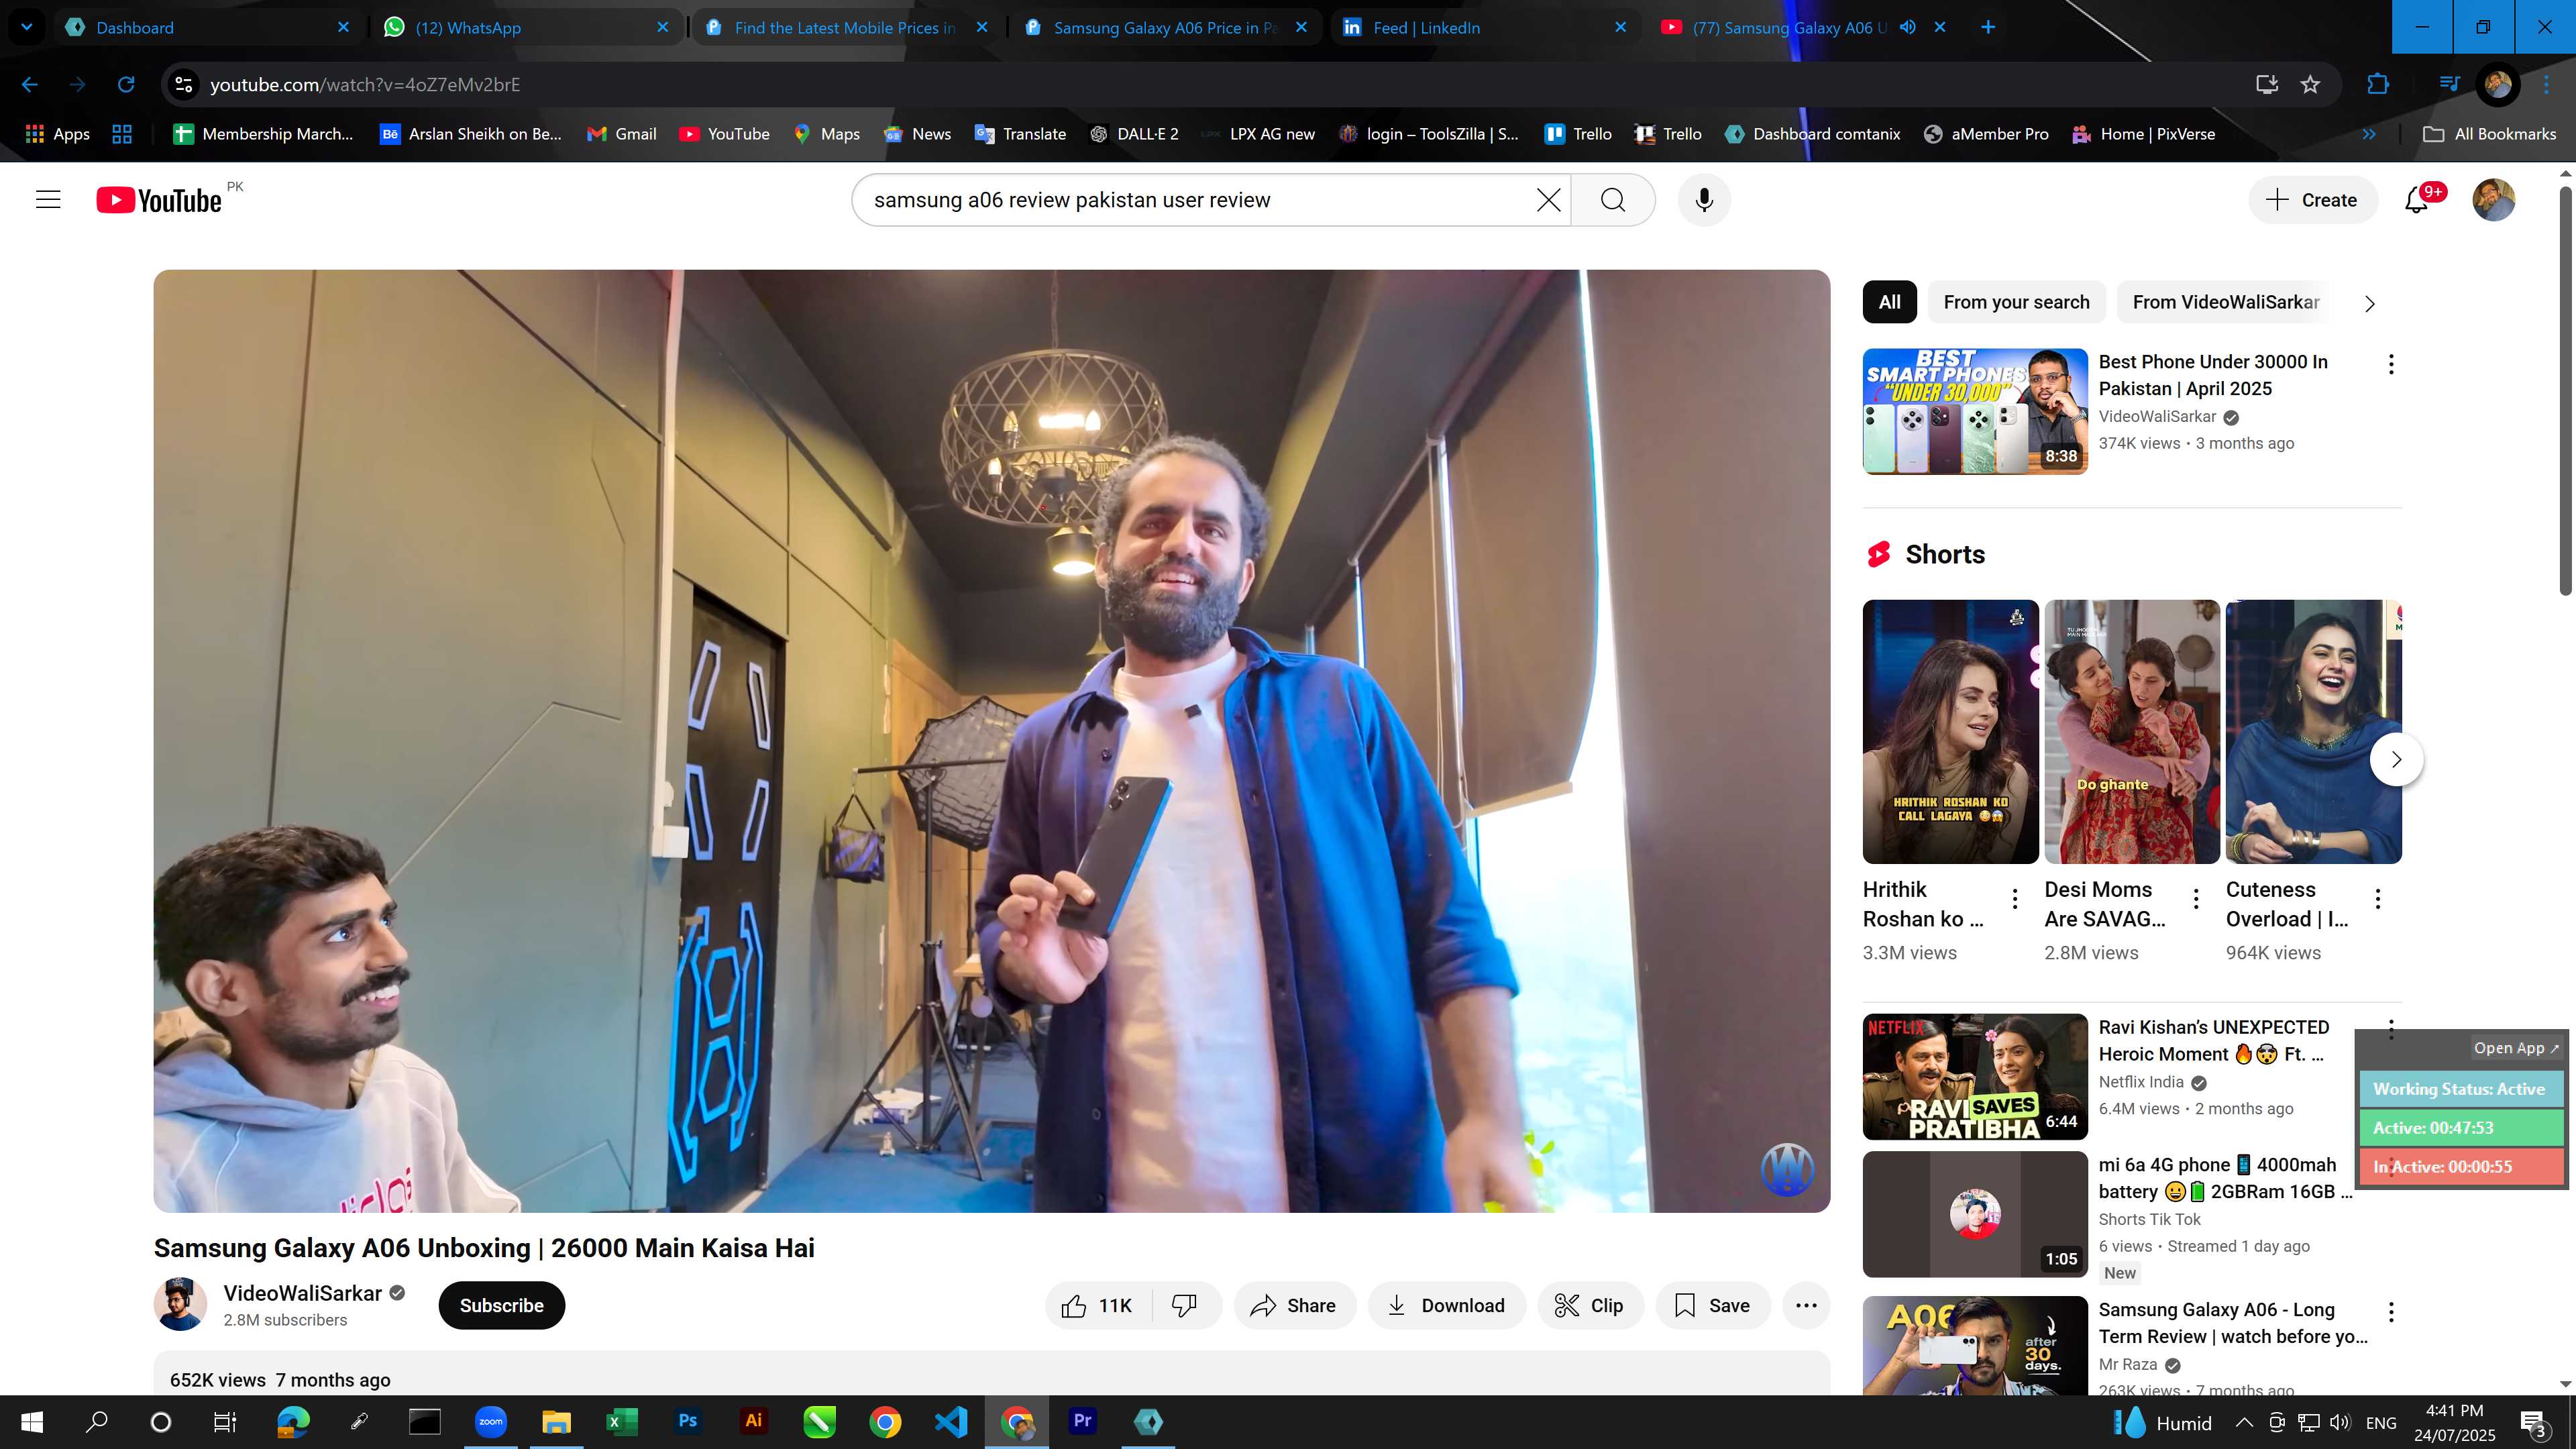This screenshot has height=1449, width=2576.
Task: Click the Create button
Action: (x=2312, y=200)
